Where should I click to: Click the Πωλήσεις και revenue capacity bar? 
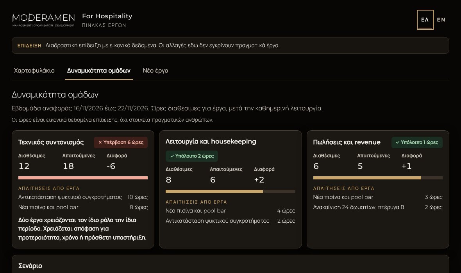(x=378, y=178)
